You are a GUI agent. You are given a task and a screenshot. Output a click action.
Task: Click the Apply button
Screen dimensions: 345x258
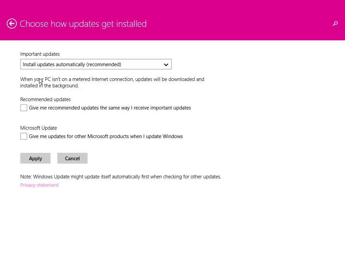click(x=35, y=158)
